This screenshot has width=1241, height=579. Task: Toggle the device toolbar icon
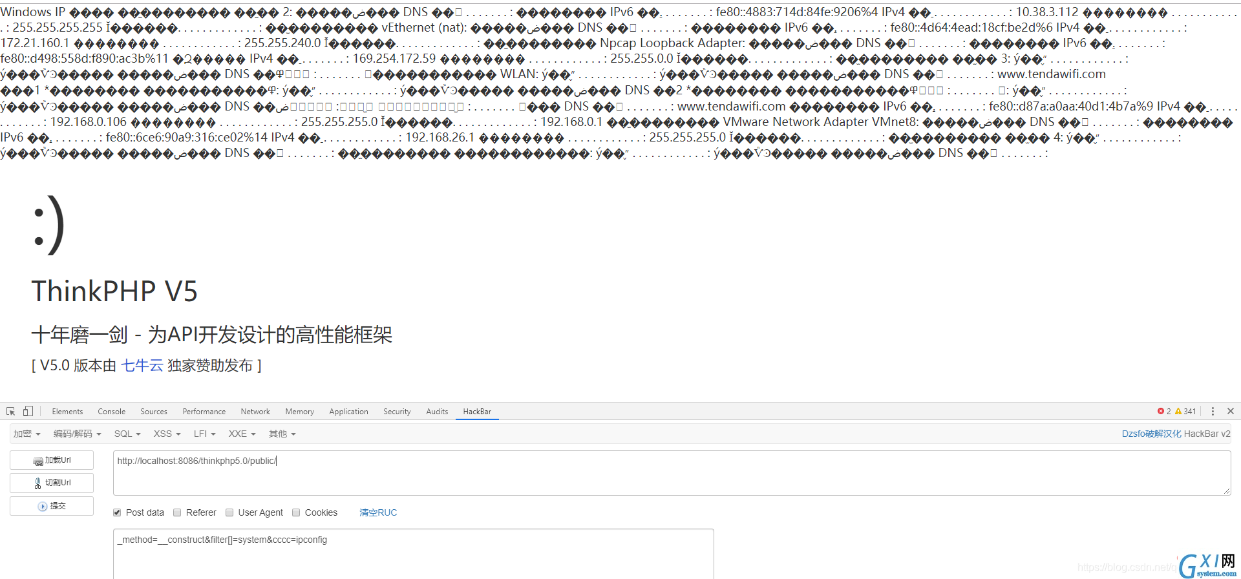[x=28, y=411]
